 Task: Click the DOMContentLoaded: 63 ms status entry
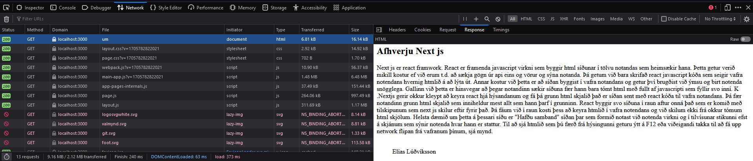coord(179,157)
